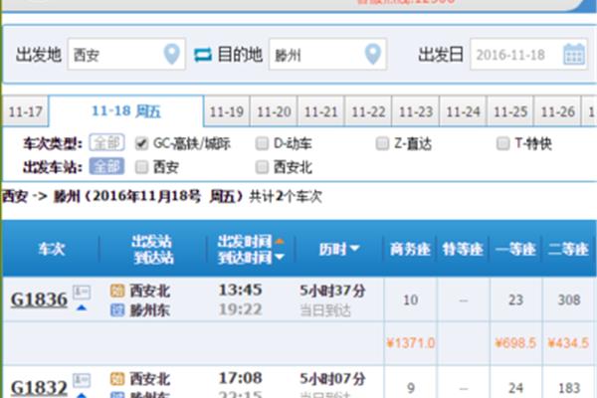The image size is (597, 398).
Task: Click G1836 商务座 availability 10
Action: (410, 299)
